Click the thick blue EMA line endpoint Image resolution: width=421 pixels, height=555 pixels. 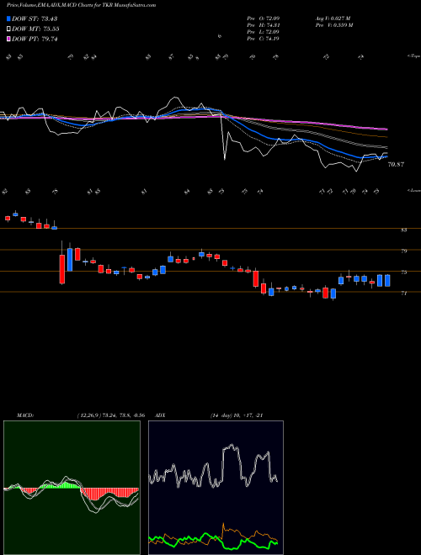[386, 156]
